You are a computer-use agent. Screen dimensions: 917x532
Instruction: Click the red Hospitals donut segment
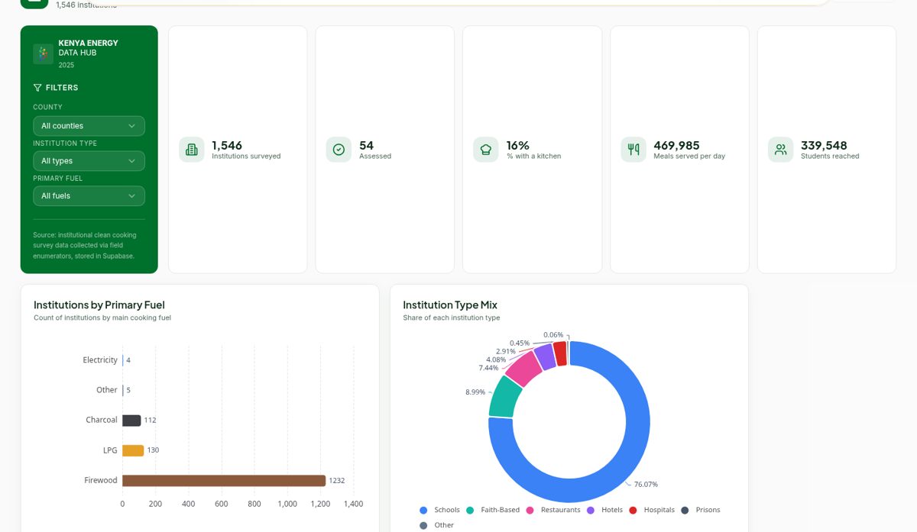tap(560, 353)
